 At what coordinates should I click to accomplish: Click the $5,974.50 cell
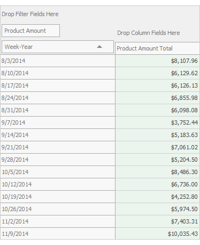click(157, 209)
